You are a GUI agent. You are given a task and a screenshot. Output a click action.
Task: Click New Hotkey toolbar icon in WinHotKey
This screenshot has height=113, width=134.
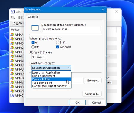[14, 23]
